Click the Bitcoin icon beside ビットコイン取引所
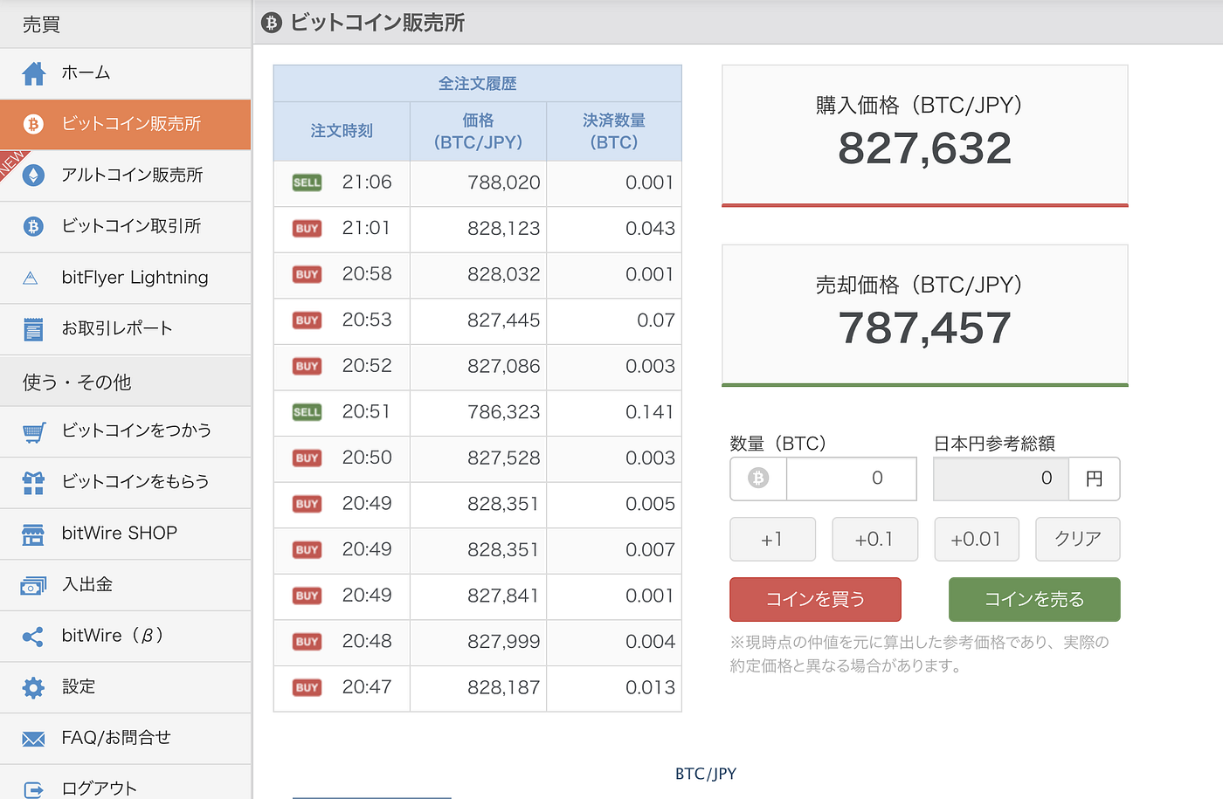 coord(33,227)
